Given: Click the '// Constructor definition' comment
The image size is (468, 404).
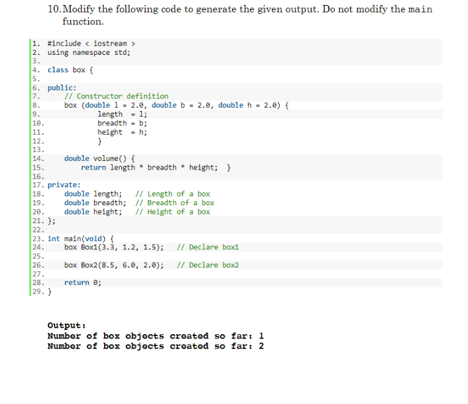Looking at the screenshot, I should click(x=117, y=96).
